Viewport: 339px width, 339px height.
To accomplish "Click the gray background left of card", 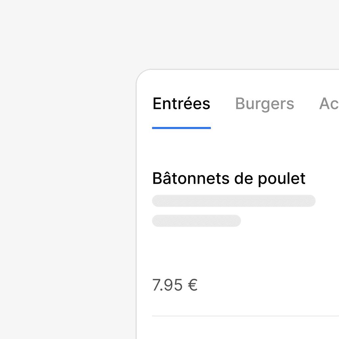I will [x=66, y=199].
